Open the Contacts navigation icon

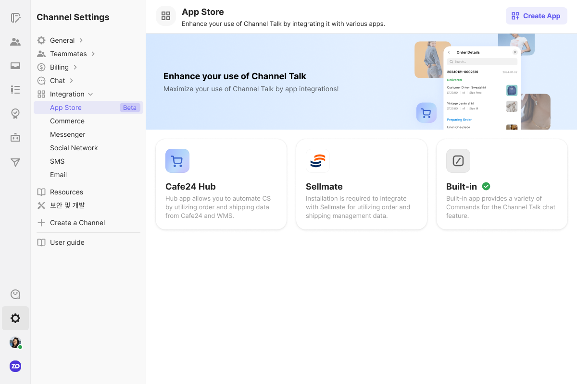click(x=15, y=42)
